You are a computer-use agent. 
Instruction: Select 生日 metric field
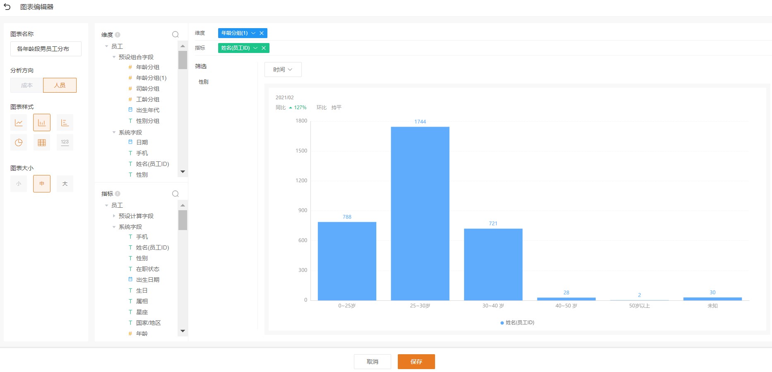click(142, 290)
